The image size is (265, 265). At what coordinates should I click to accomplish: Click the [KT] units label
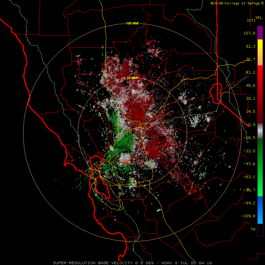coord(251,20)
